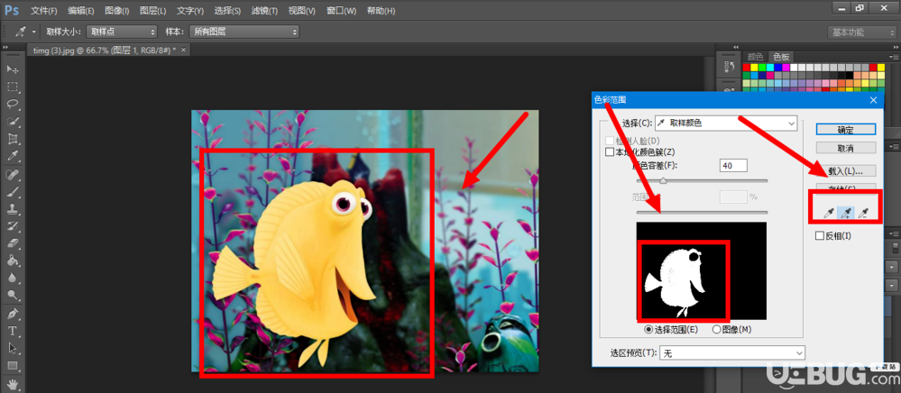Screen dimensions: 901x393
Task: Close the 色彩范围 dialog
Action: point(874,100)
